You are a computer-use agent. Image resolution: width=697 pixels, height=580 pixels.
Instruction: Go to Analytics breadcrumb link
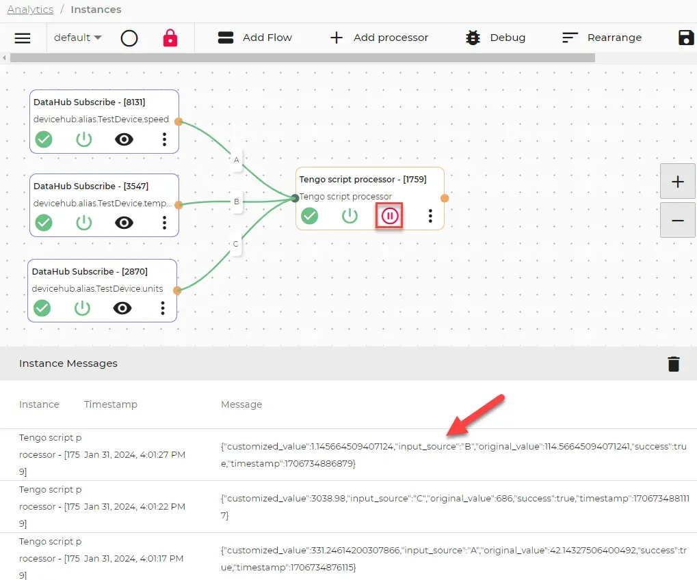coord(30,10)
